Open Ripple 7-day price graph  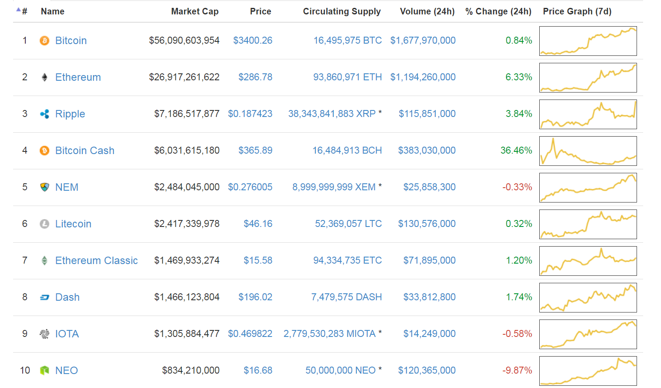[x=588, y=114]
